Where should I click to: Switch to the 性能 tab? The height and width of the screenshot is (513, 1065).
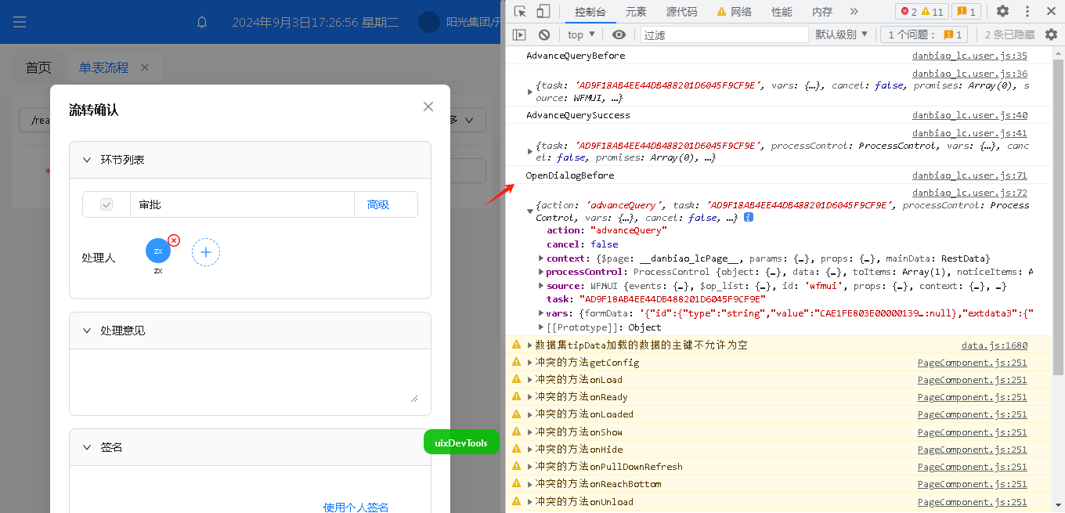point(782,11)
